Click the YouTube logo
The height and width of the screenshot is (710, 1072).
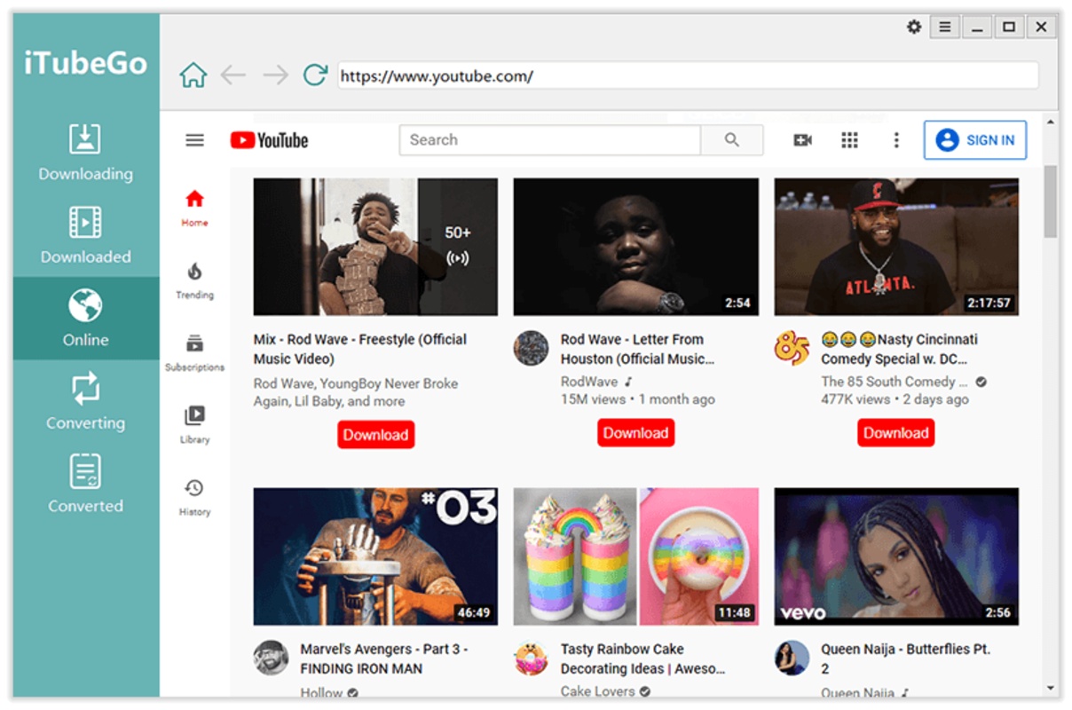point(269,140)
